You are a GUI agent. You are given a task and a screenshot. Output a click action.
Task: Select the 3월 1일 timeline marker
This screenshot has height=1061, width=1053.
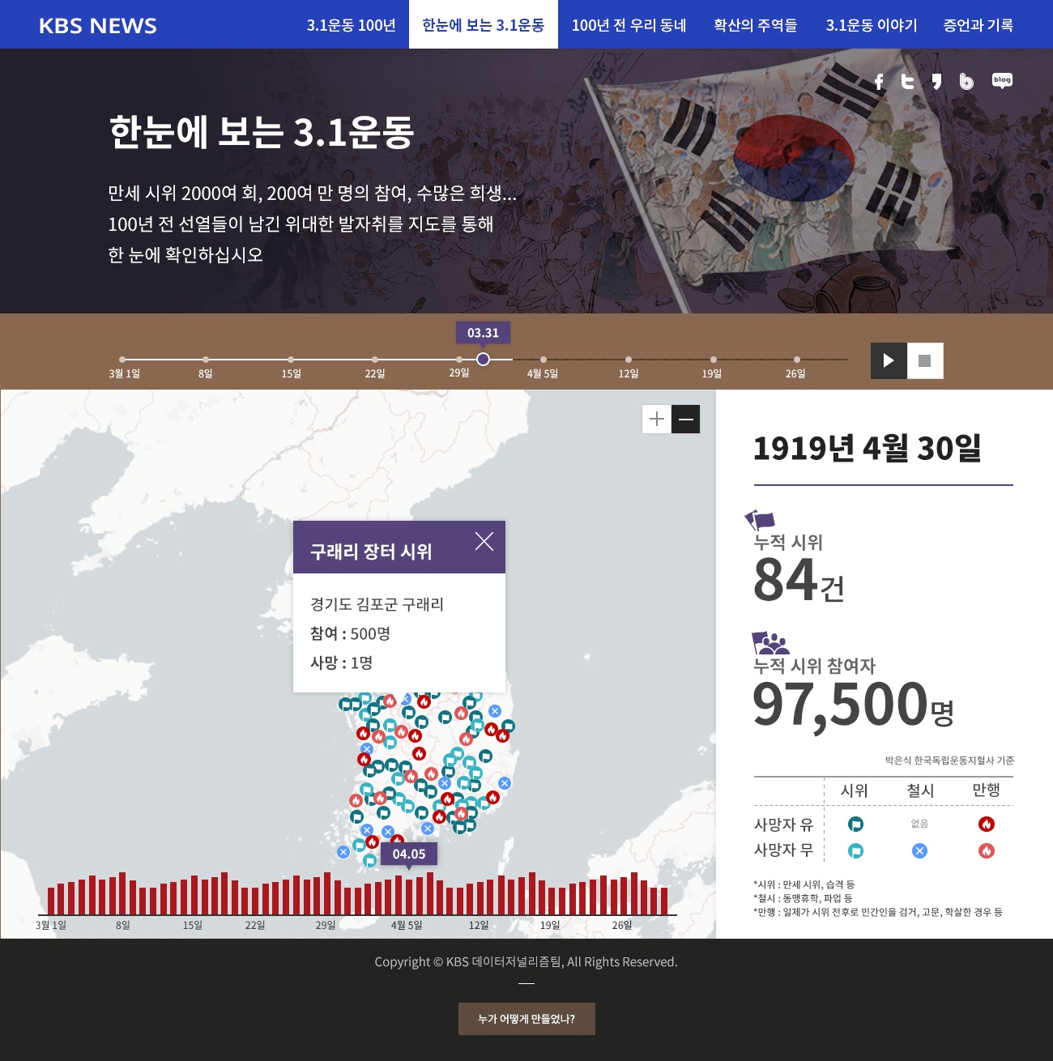tap(122, 360)
